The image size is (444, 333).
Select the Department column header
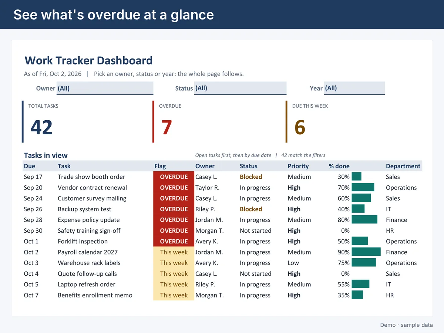pos(403,166)
